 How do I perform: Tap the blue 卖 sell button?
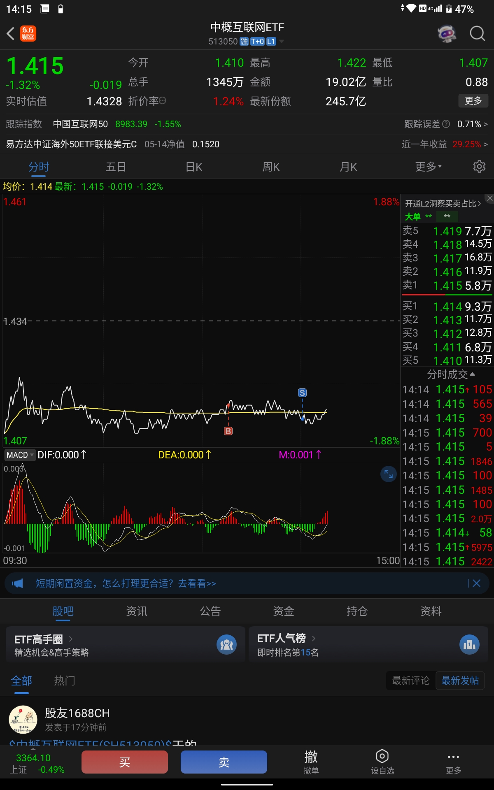click(224, 762)
